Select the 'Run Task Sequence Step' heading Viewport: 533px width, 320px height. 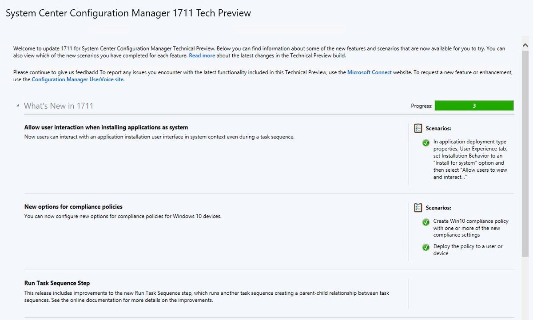point(57,283)
